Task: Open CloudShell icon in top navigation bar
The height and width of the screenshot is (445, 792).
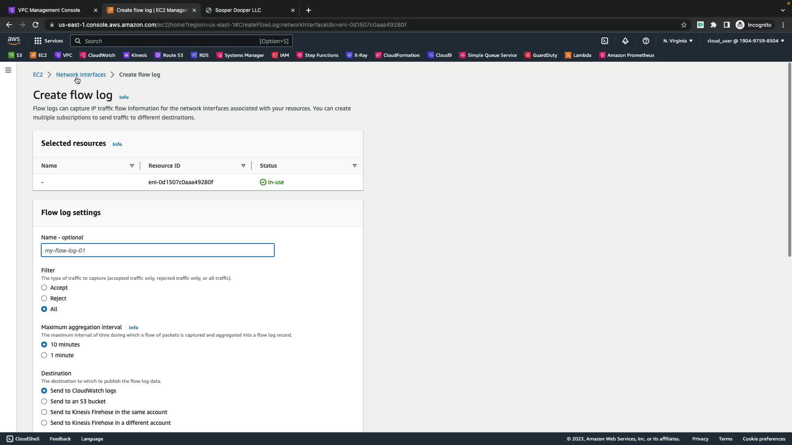Action: pyautogui.click(x=605, y=41)
